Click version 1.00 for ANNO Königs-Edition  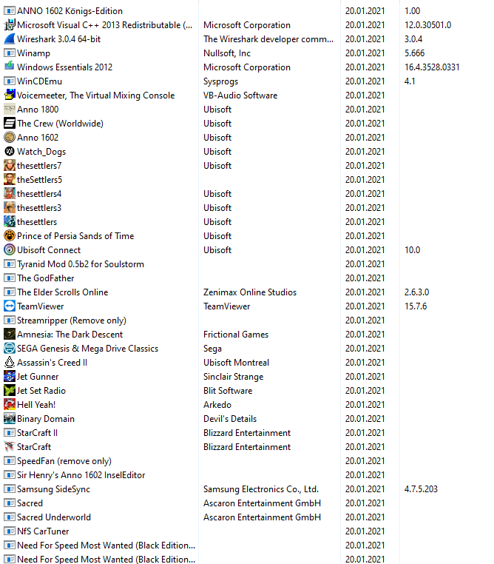click(412, 11)
